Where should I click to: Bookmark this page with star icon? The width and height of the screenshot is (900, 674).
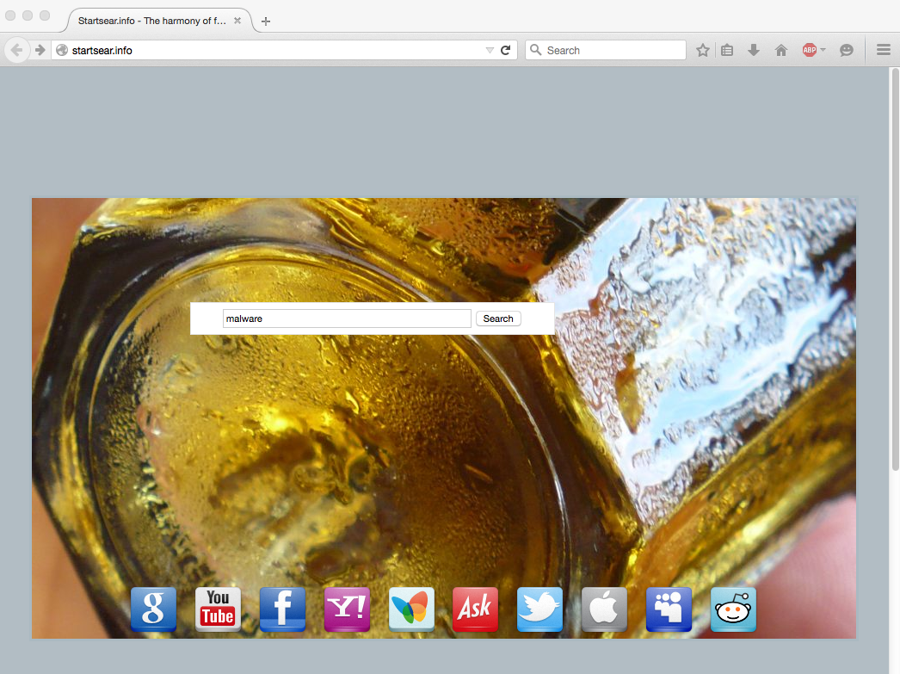pyautogui.click(x=703, y=51)
